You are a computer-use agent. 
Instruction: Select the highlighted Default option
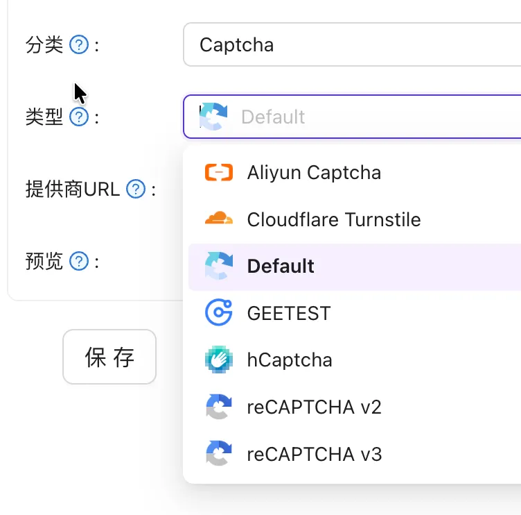point(281,267)
